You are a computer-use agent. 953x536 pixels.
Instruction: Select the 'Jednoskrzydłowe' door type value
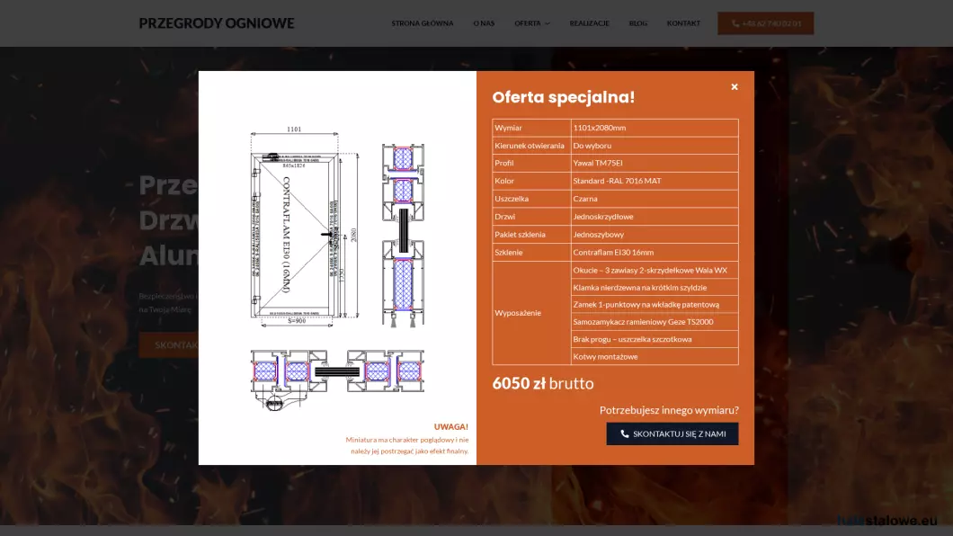point(603,217)
